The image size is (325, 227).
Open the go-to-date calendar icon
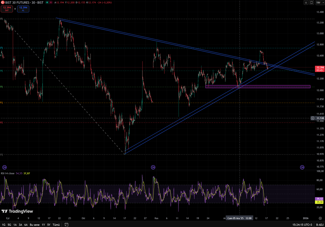click(x=66, y=225)
